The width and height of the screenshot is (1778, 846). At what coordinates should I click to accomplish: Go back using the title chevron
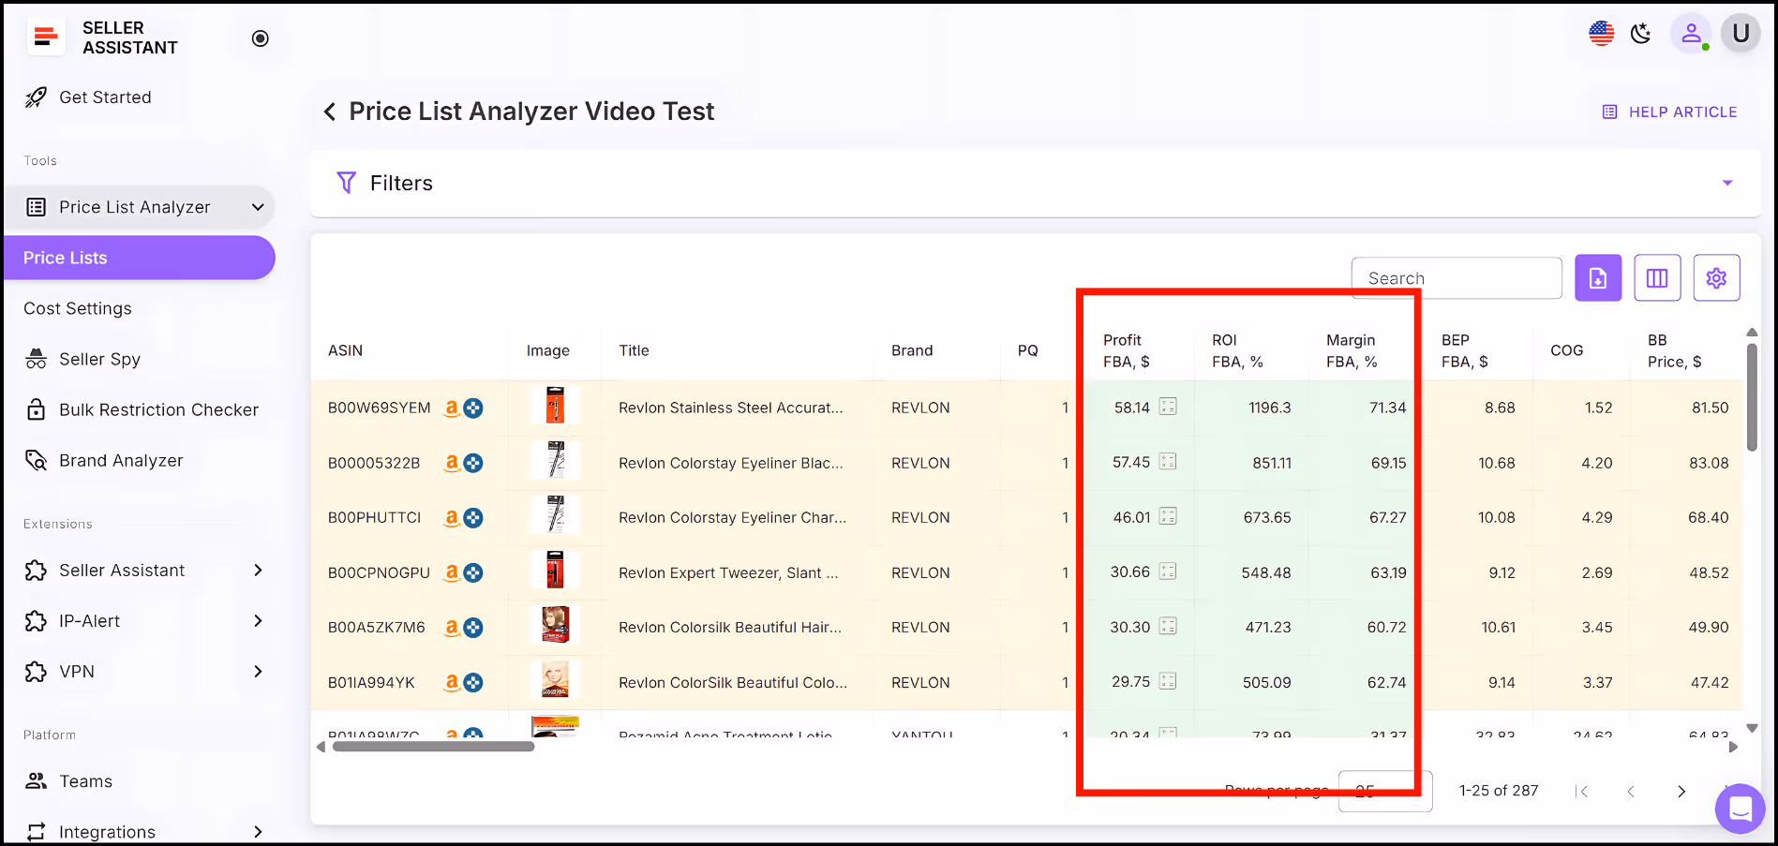tap(330, 111)
